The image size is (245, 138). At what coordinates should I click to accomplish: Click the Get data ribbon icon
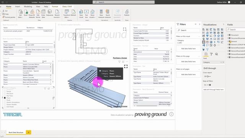coord(20,14)
